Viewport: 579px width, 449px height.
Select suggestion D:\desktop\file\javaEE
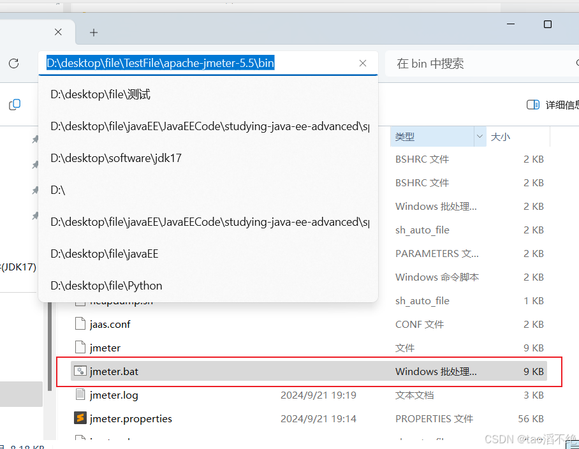pos(209,254)
